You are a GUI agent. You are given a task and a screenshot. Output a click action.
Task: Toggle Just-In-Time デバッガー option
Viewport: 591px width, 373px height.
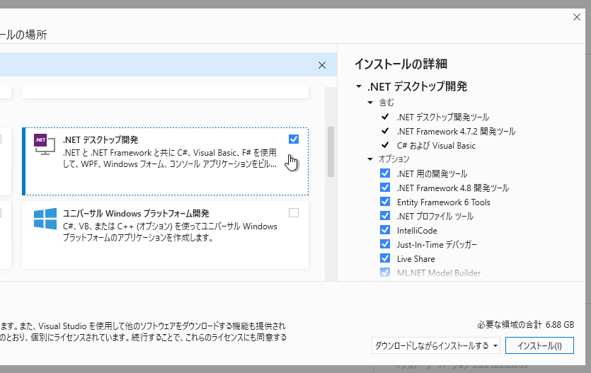coord(385,244)
